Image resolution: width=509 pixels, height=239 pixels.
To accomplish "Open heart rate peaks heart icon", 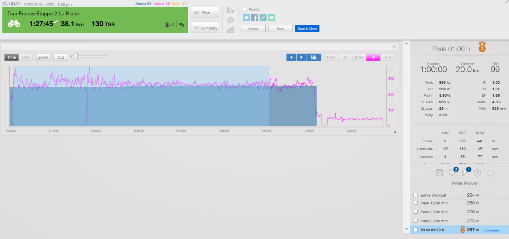I will pyautogui.click(x=452, y=173).
